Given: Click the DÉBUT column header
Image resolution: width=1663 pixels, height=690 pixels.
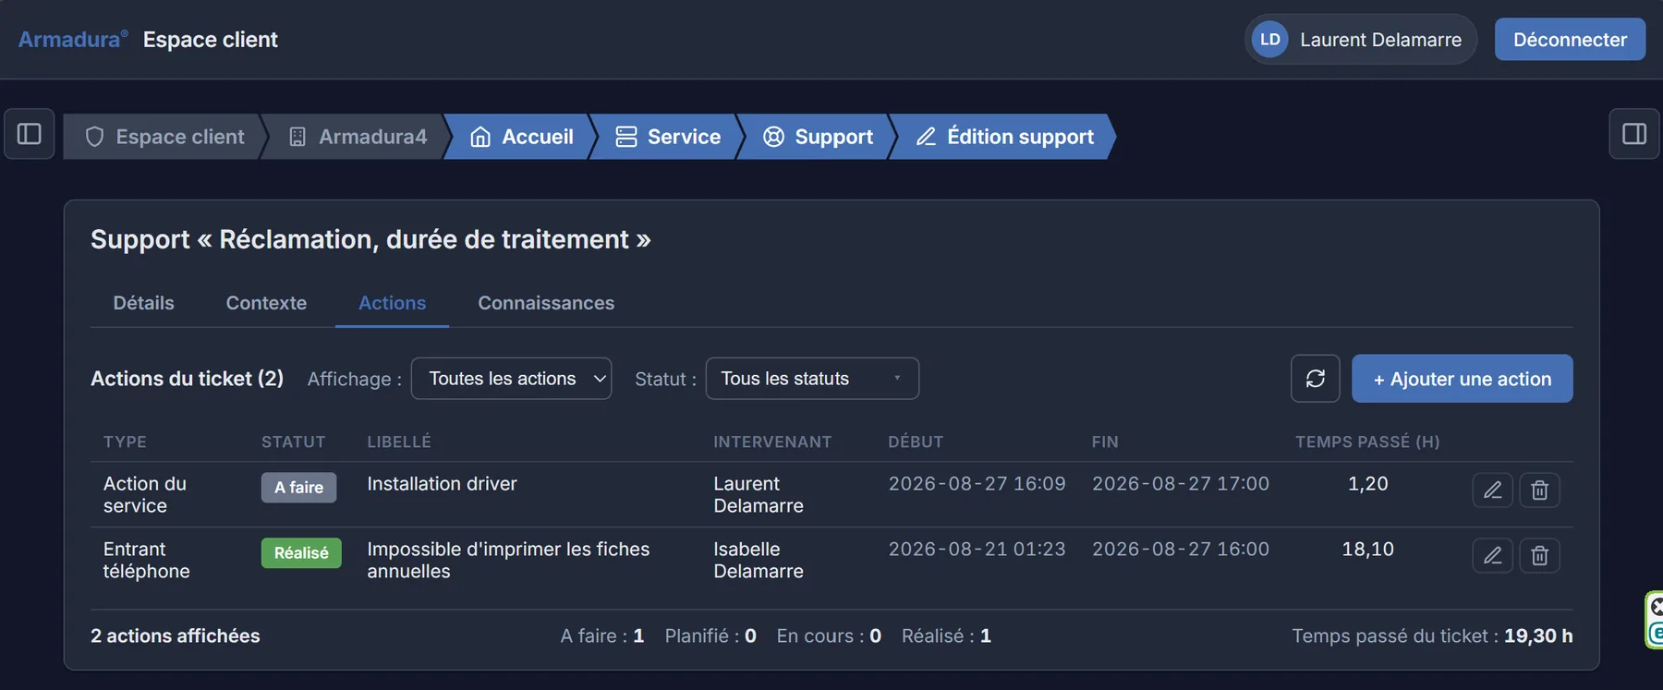Looking at the screenshot, I should point(916,442).
